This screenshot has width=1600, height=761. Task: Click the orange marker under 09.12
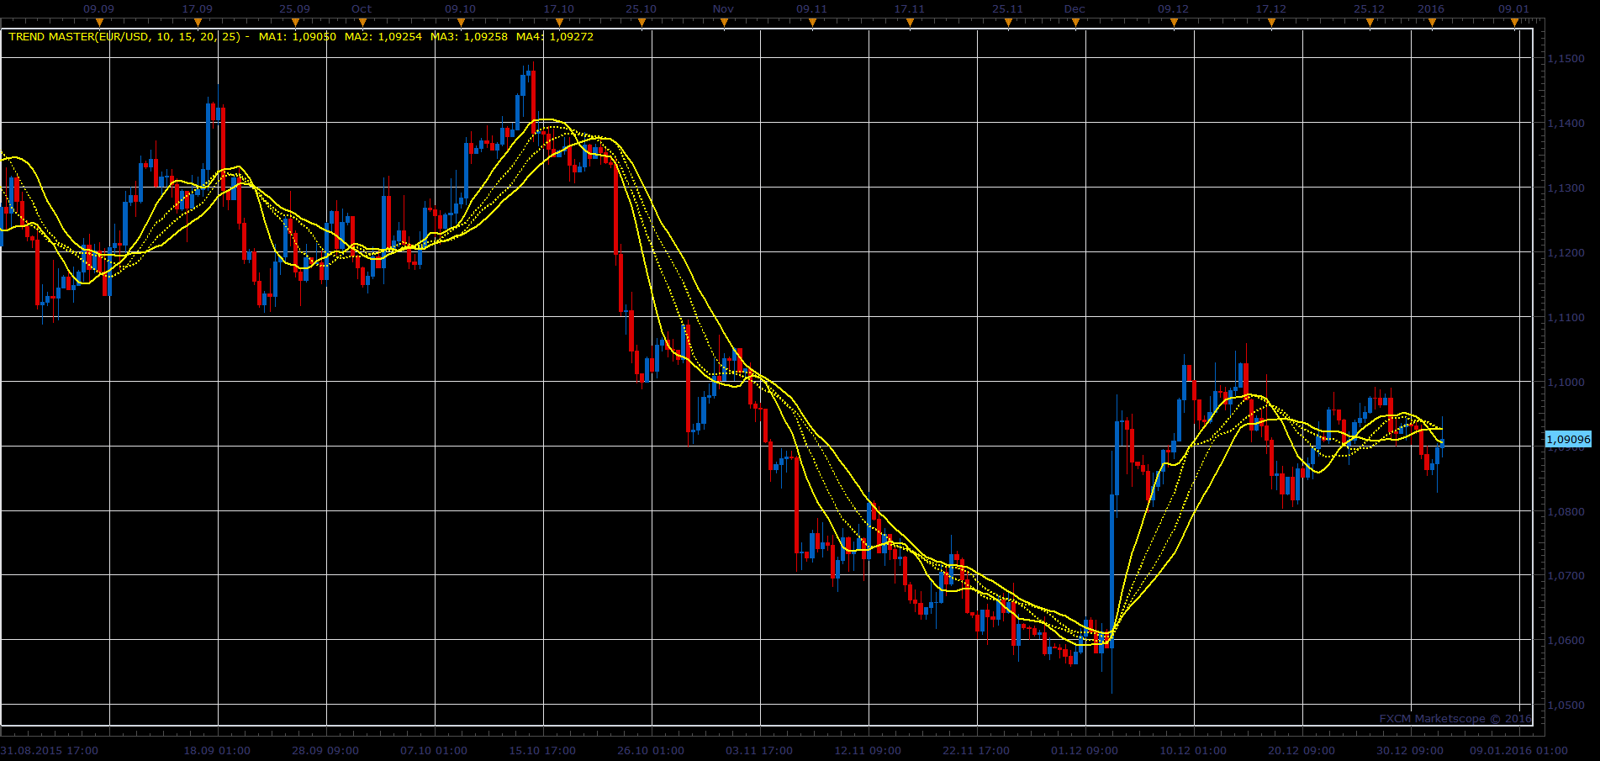point(1174,23)
